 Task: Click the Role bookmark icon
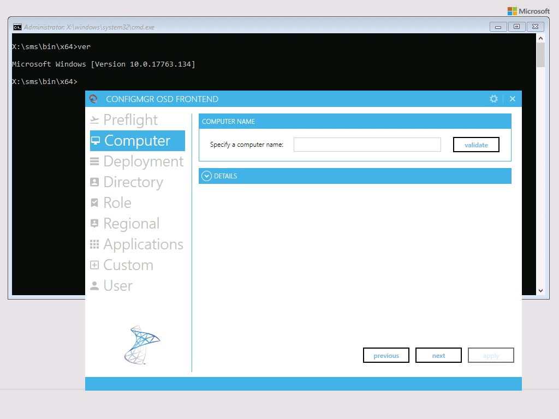pyautogui.click(x=94, y=203)
